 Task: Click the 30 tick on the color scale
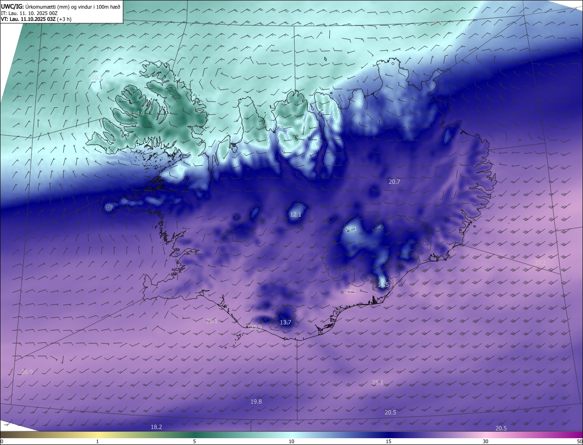coord(486,441)
